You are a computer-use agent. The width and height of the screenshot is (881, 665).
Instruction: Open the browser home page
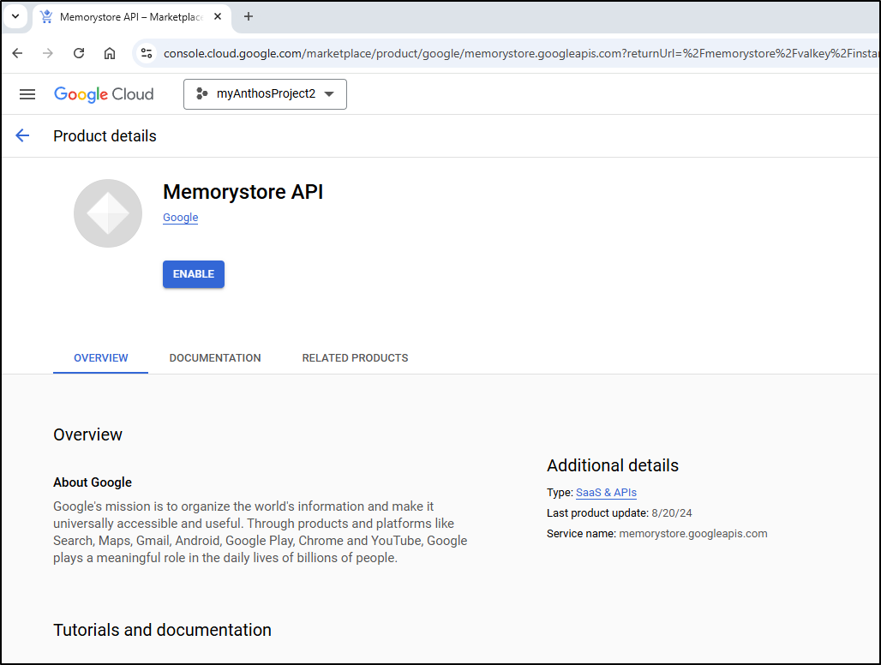tap(110, 53)
